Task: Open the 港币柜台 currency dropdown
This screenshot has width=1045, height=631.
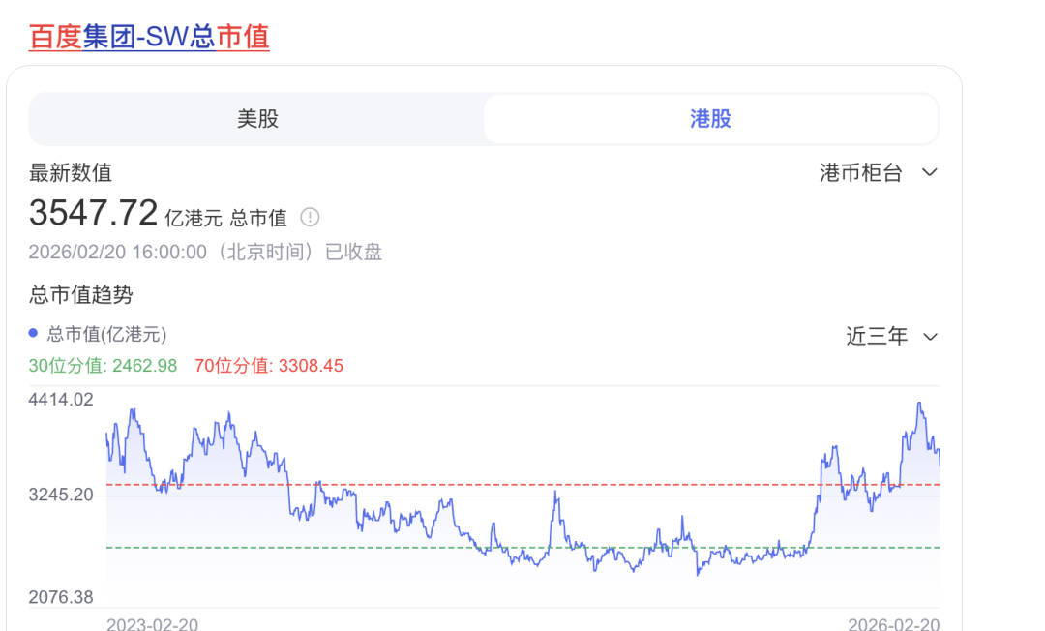Action: tap(861, 173)
